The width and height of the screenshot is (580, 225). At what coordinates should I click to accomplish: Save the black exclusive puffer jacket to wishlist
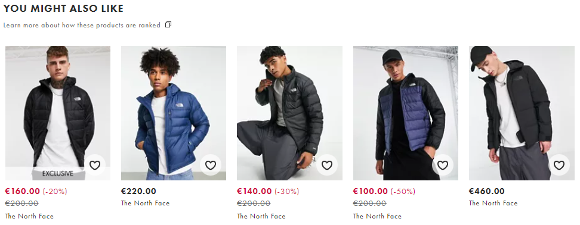(x=95, y=165)
